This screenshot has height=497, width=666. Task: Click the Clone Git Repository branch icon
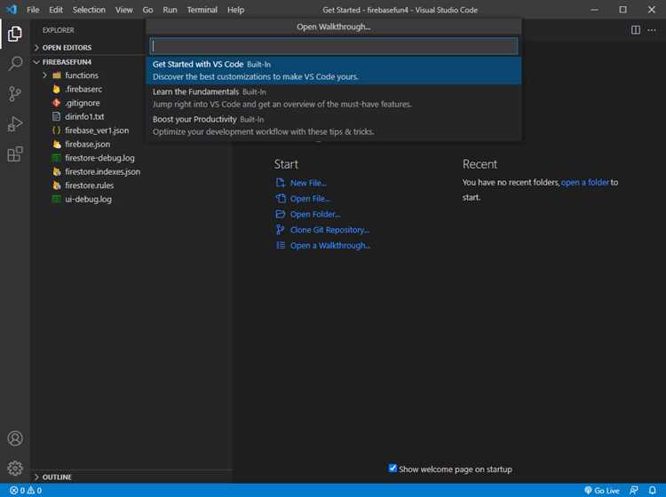[280, 230]
